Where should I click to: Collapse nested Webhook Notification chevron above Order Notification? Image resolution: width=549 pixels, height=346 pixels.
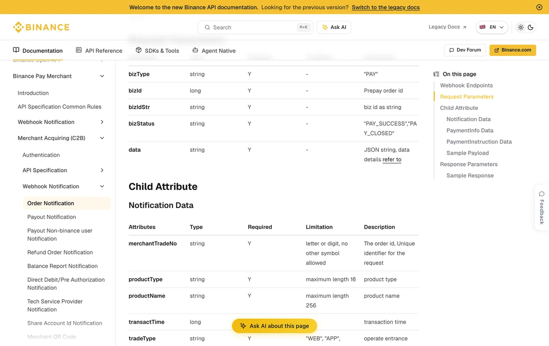[x=102, y=187]
